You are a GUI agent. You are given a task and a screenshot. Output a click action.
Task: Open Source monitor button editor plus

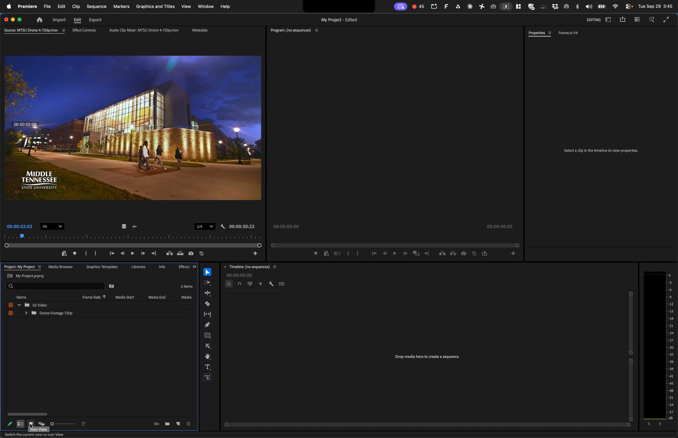coord(255,253)
